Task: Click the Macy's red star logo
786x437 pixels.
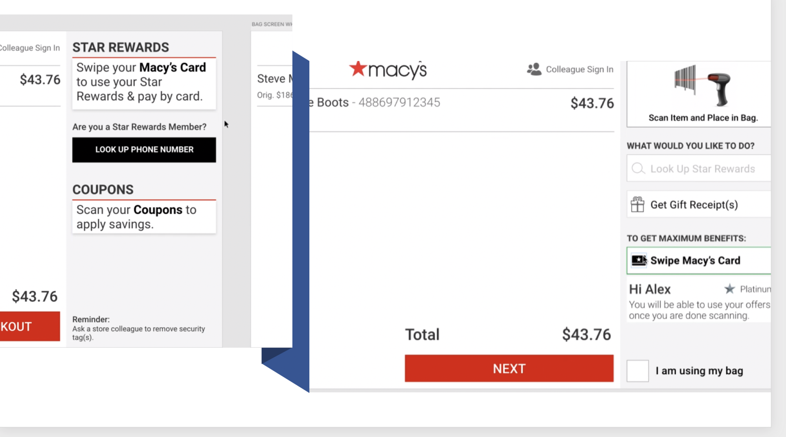Action: (x=358, y=69)
